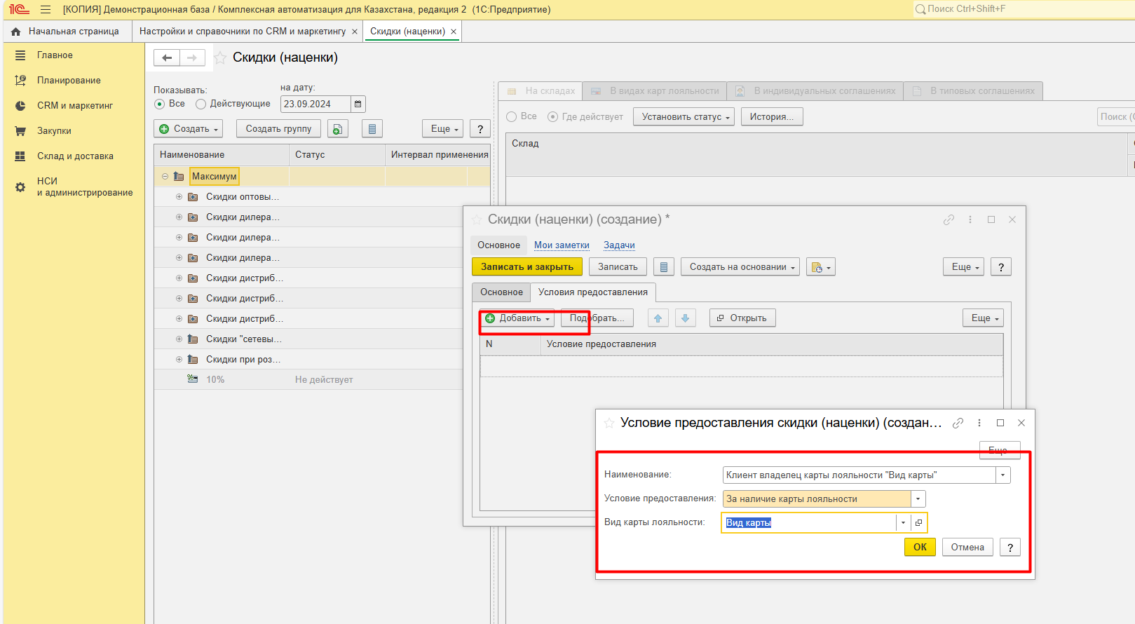Click the reports icon next to Записать
Screen dimensions: 1135x624
pyautogui.click(x=663, y=267)
